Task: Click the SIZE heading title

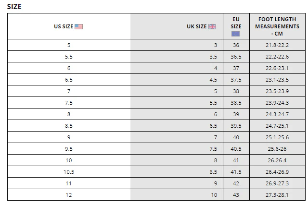Action: pyautogui.click(x=14, y=7)
